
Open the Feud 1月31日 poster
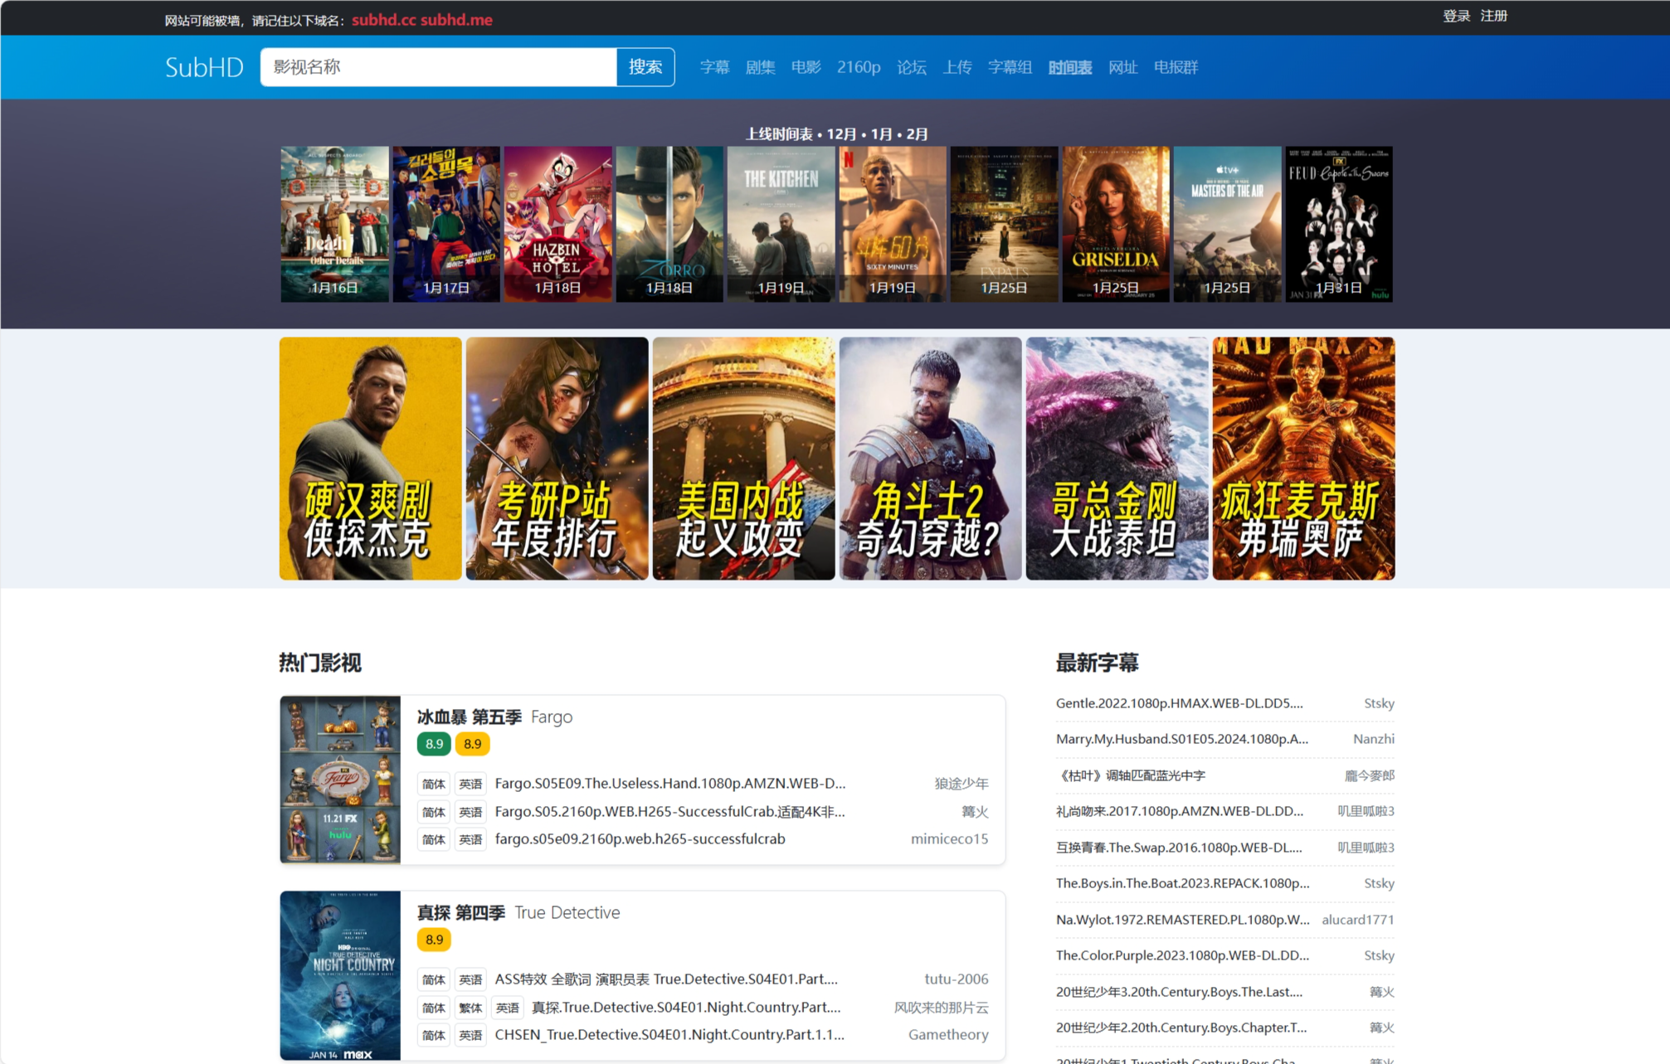(x=1339, y=224)
